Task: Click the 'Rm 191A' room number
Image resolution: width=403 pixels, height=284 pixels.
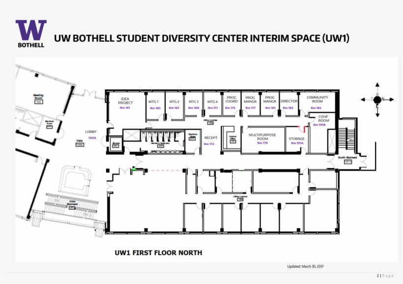Action: (x=297, y=143)
